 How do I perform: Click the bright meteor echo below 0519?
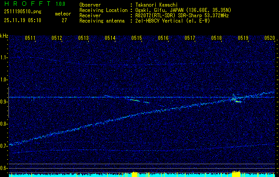236,100
